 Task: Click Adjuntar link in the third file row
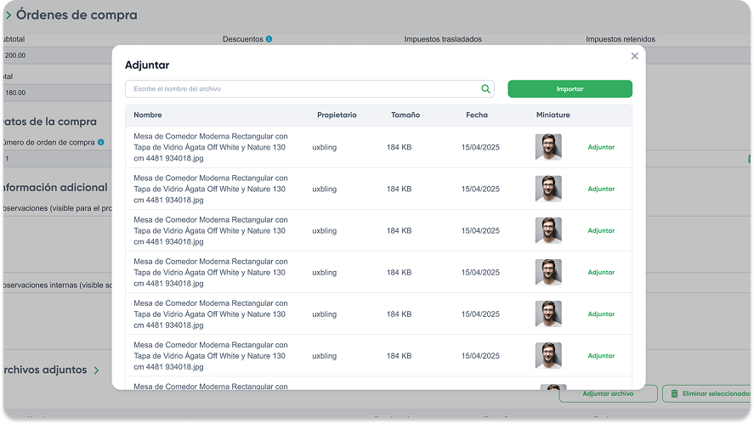click(601, 231)
